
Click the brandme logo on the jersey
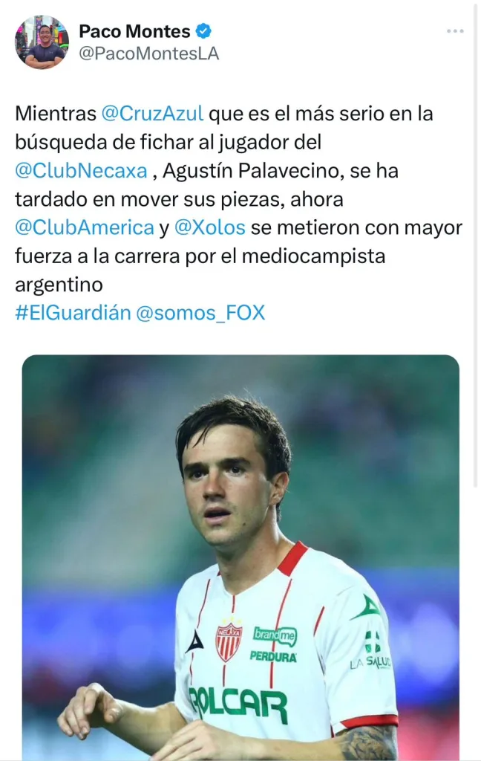pyautogui.click(x=275, y=636)
